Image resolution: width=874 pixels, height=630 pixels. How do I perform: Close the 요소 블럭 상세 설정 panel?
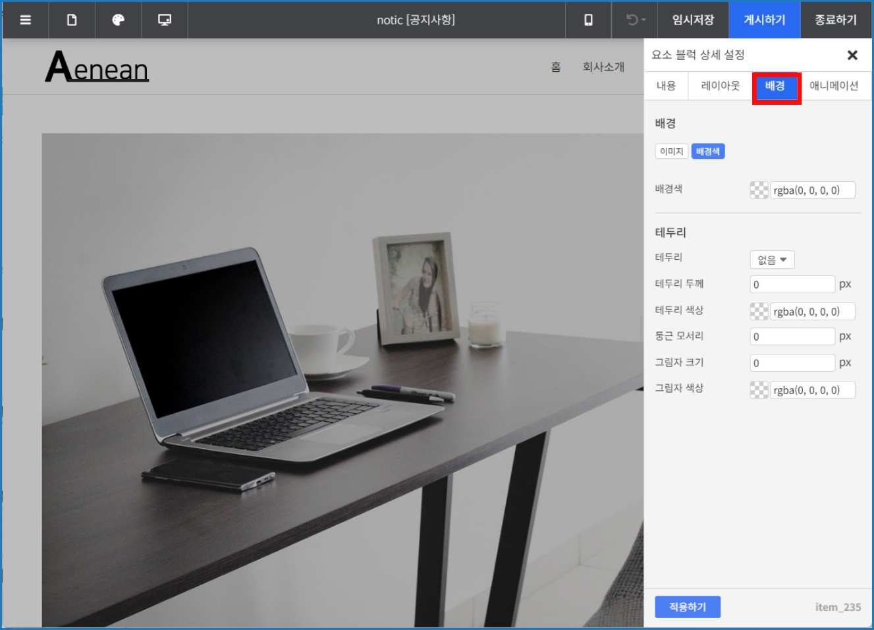[852, 55]
